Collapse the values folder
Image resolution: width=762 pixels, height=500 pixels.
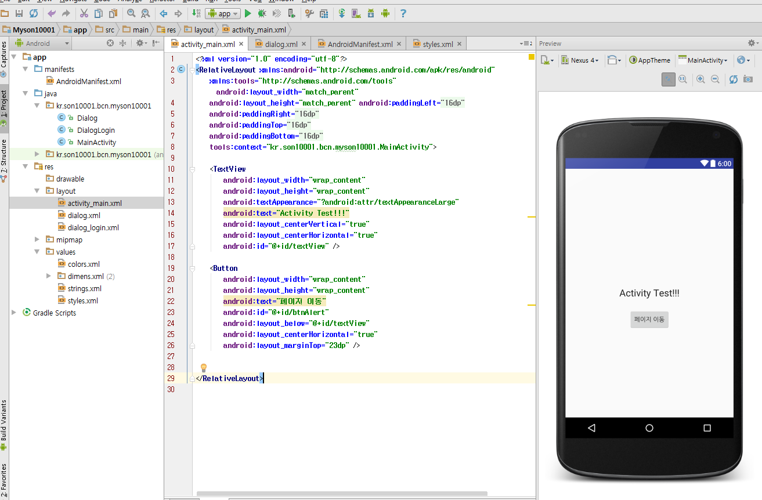tap(37, 252)
